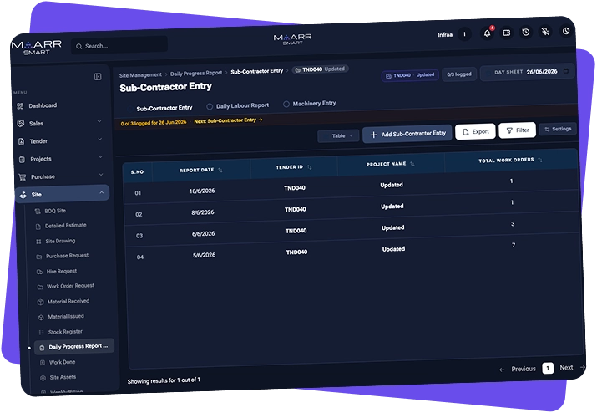This screenshot has width=597, height=413.
Task: Collapse the sidebar panel icon
Action: 98,77
